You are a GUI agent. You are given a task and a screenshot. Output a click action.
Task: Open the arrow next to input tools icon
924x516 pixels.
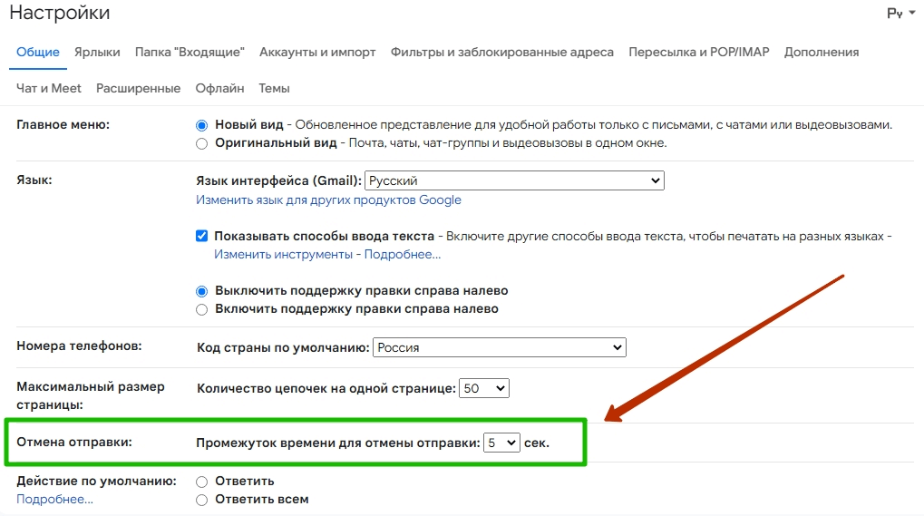click(x=911, y=15)
